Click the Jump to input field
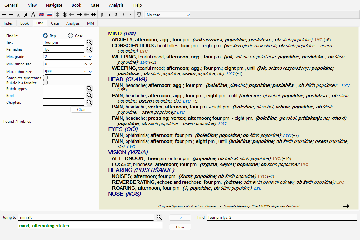Viewport: 360px width, 240px height. point(86,217)
